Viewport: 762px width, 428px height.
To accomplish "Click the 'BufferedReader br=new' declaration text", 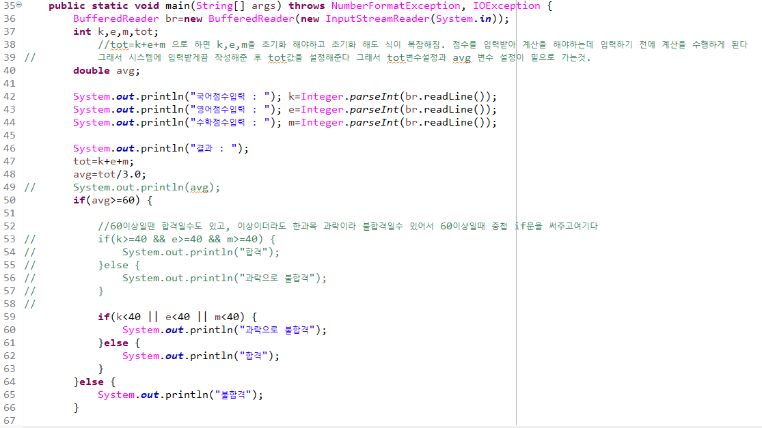I will pos(137,19).
